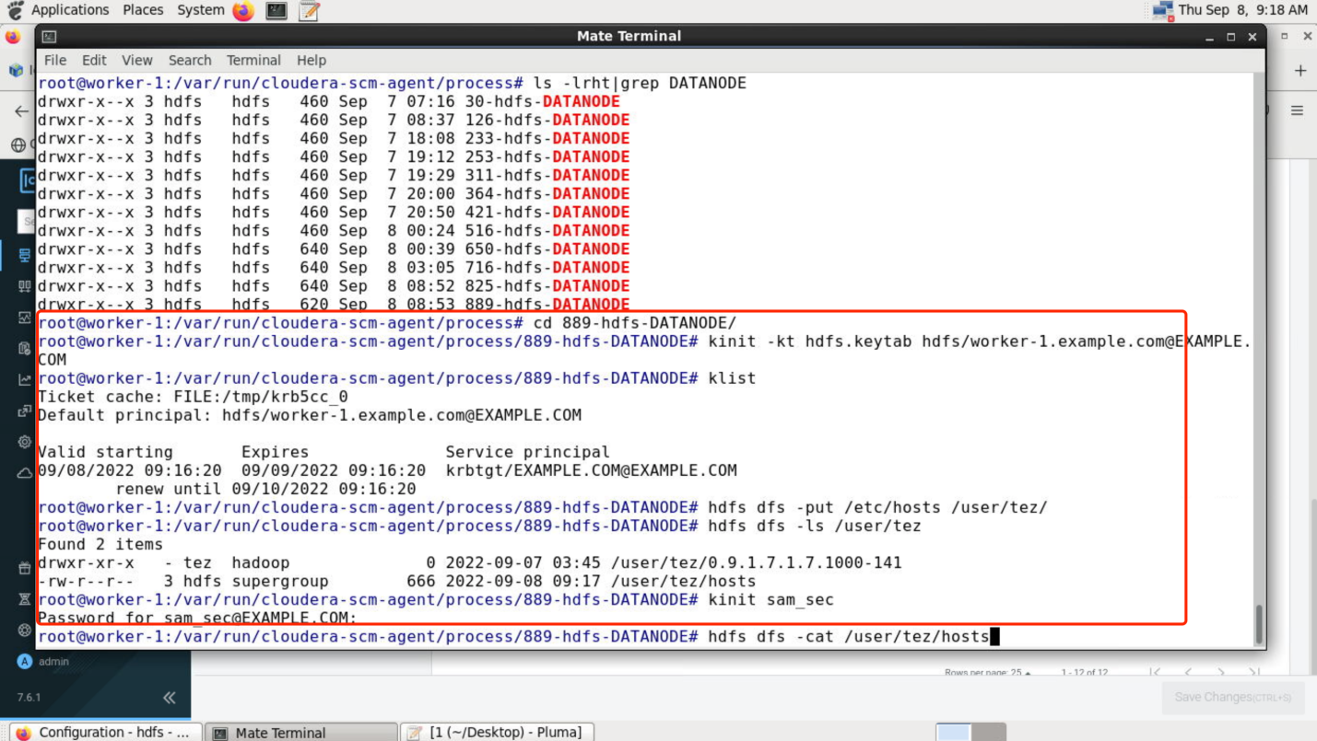Image resolution: width=1317 pixels, height=741 pixels.
Task: Click the Firefox tab favicon behind terminal
Action: pyautogui.click(x=14, y=71)
